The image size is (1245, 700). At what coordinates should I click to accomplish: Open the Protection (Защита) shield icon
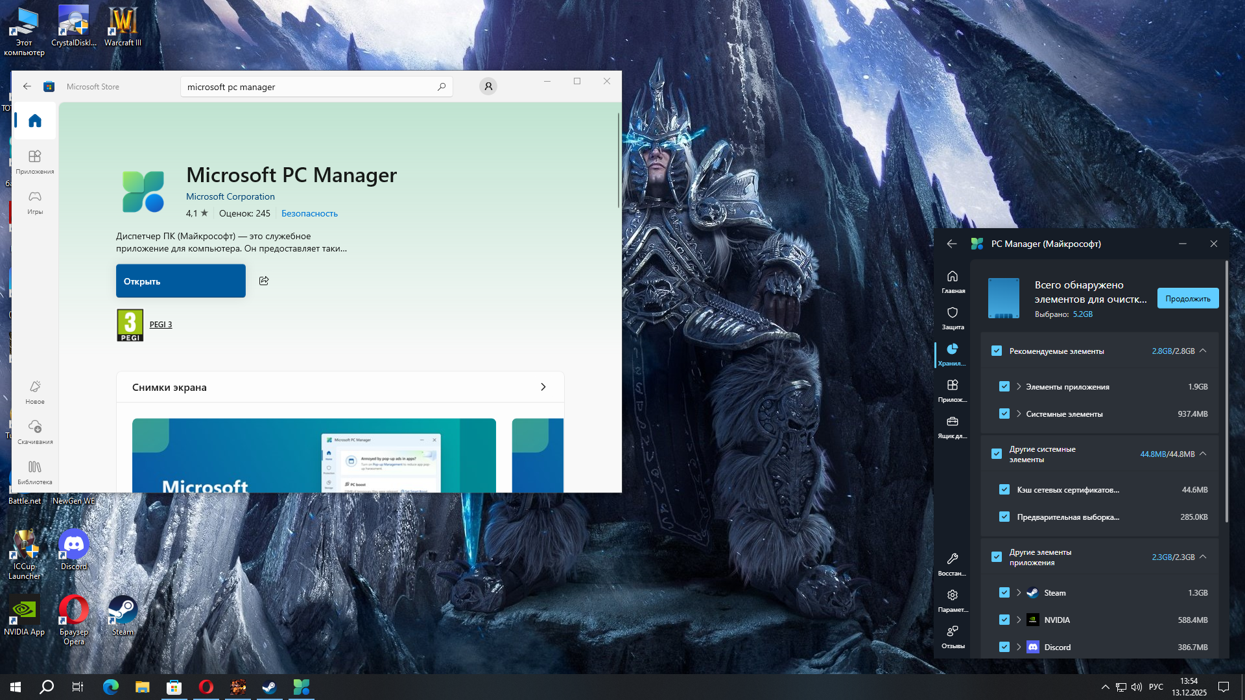tap(952, 317)
